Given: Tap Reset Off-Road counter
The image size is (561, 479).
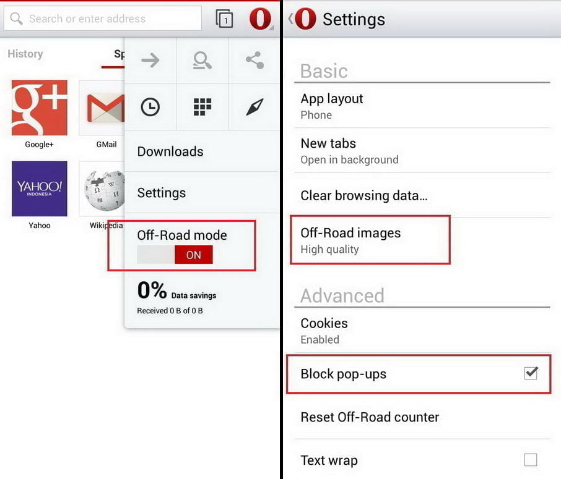Looking at the screenshot, I should (422, 417).
